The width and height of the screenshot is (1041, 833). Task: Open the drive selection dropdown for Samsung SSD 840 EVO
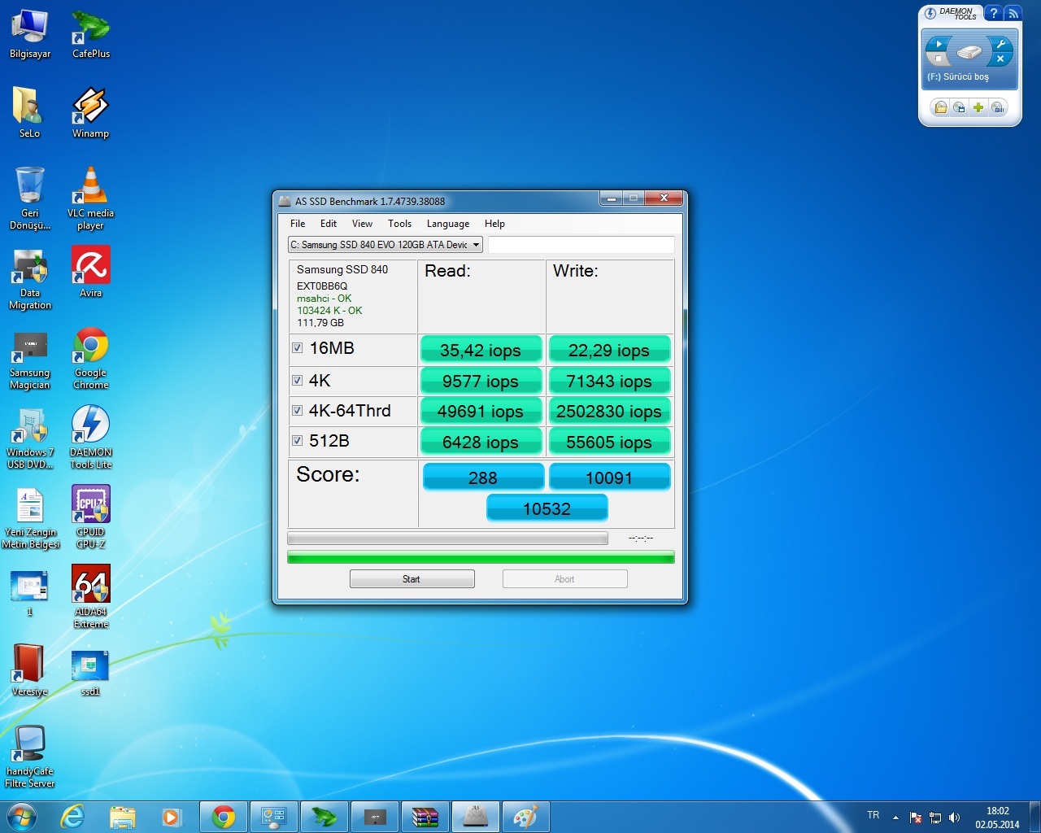coord(385,245)
